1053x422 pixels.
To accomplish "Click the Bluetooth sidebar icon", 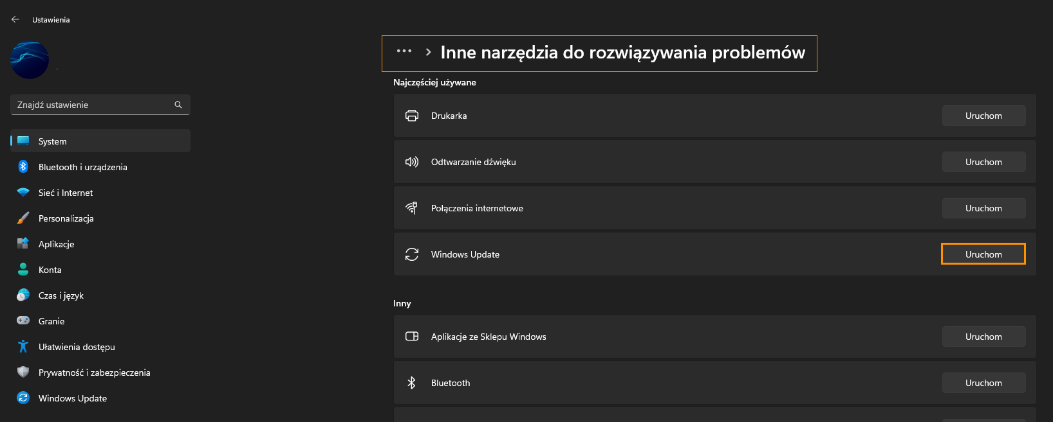I will tap(23, 166).
